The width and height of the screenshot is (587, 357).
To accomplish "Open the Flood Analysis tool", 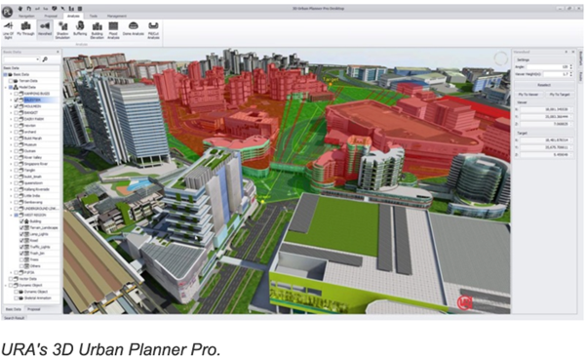I will [113, 30].
